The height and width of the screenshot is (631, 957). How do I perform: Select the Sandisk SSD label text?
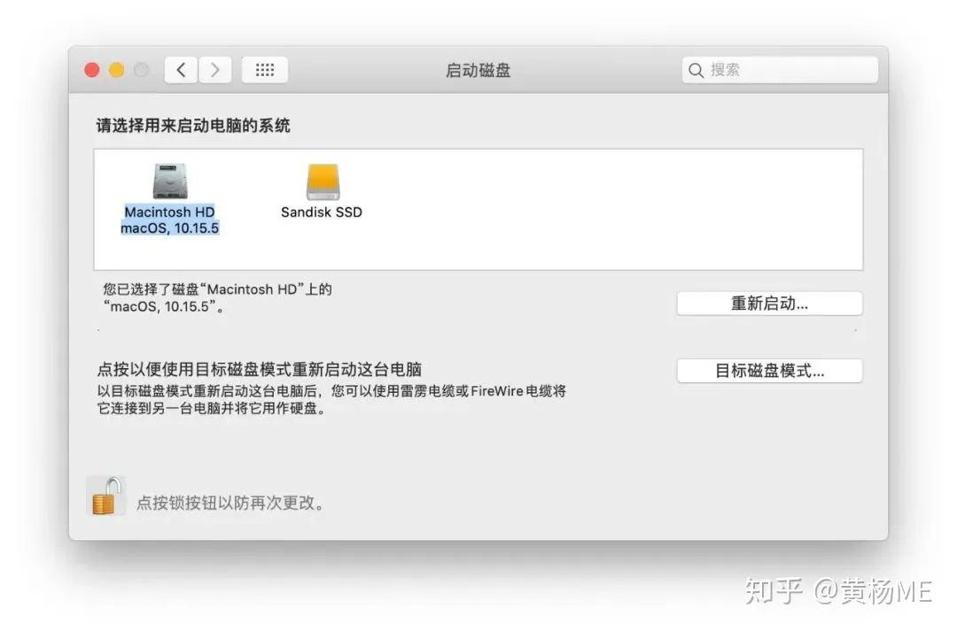tap(322, 212)
